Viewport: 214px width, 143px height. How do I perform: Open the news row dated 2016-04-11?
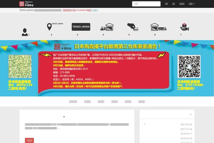pos(167,134)
